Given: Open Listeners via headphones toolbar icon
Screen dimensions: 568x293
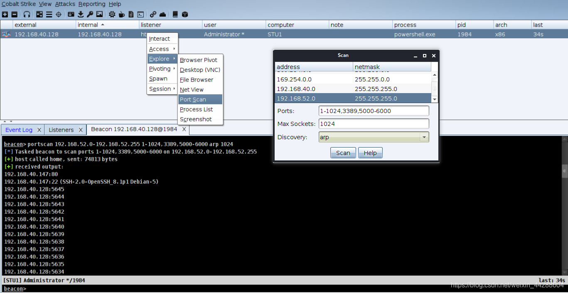Looking at the screenshot, I should pos(27,14).
